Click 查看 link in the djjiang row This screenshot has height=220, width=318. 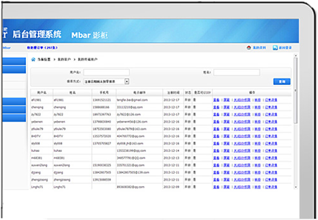(x=216, y=172)
